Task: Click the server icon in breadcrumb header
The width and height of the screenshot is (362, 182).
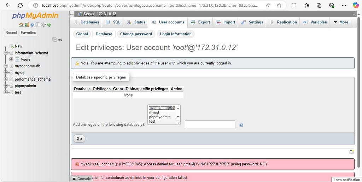Action: tap(80, 14)
